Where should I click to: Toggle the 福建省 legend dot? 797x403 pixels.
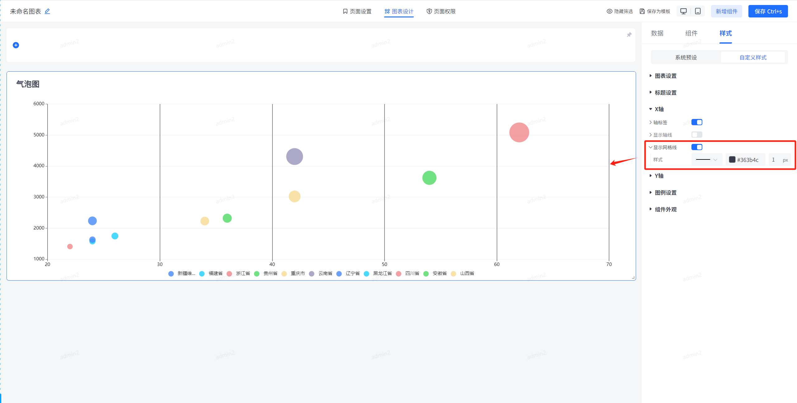point(202,273)
